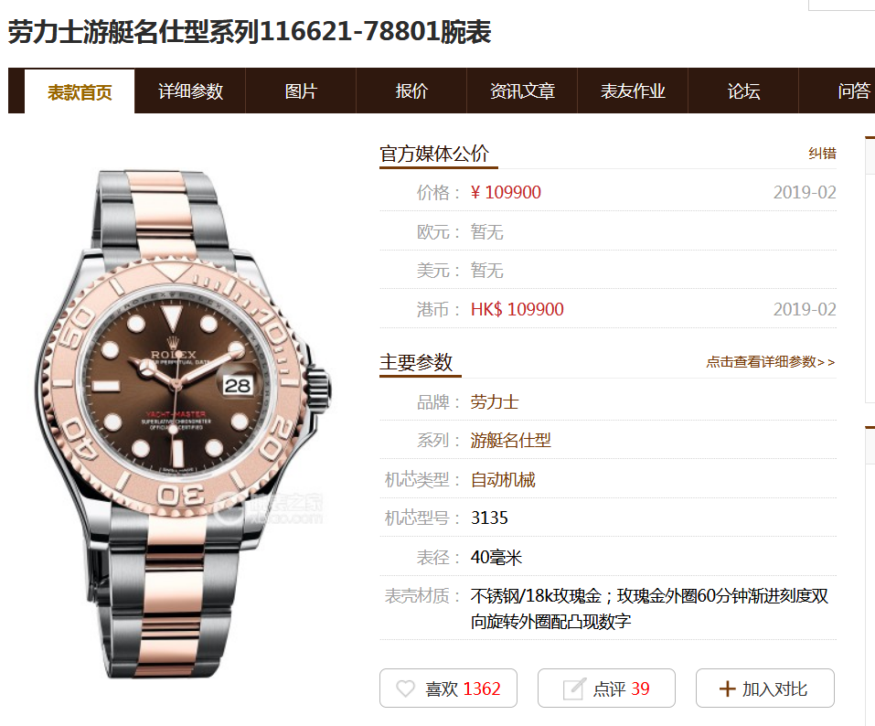
Task: Click the 点评 39 button
Action: click(606, 688)
